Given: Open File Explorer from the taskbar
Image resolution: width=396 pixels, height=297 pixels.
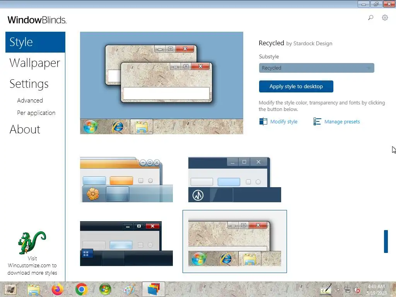Looking at the screenshot, I should [x=34, y=289].
